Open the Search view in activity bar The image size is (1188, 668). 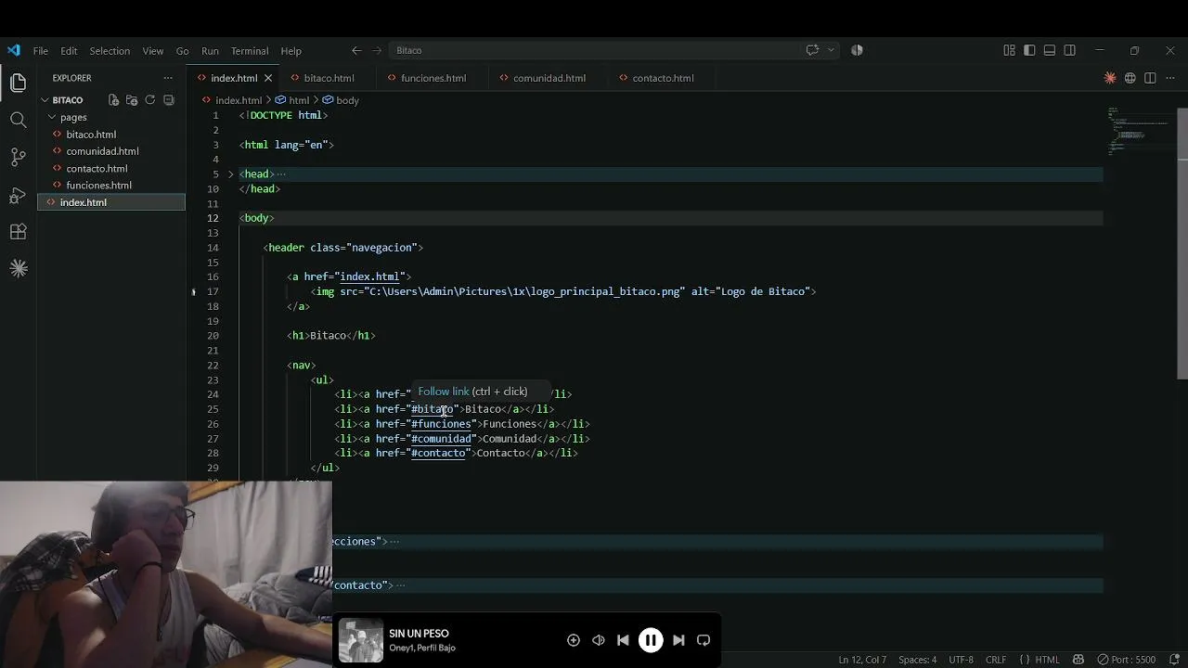point(18,120)
